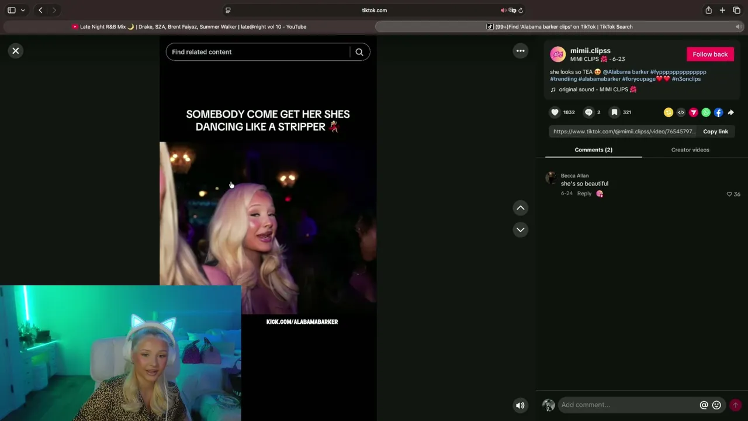Image resolution: width=748 pixels, height=421 pixels.
Task: Search using the magnifier icon in Find related content
Action: tap(359, 52)
